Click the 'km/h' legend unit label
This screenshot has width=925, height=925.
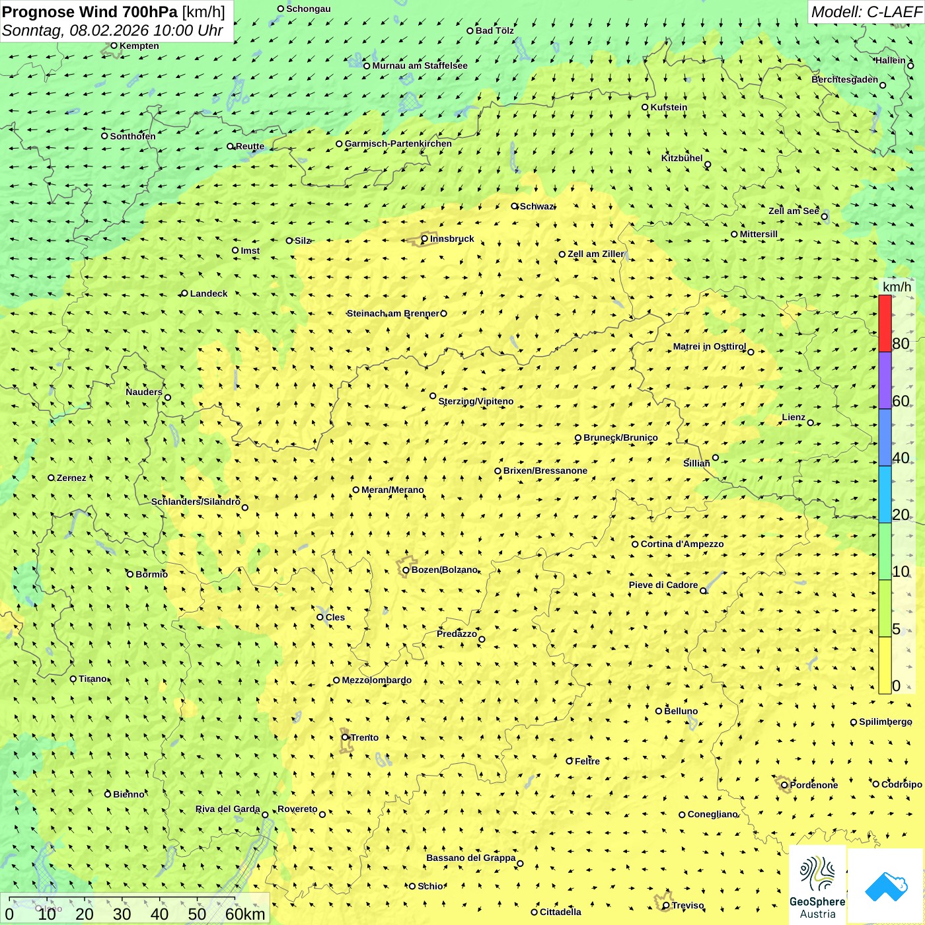[897, 287]
